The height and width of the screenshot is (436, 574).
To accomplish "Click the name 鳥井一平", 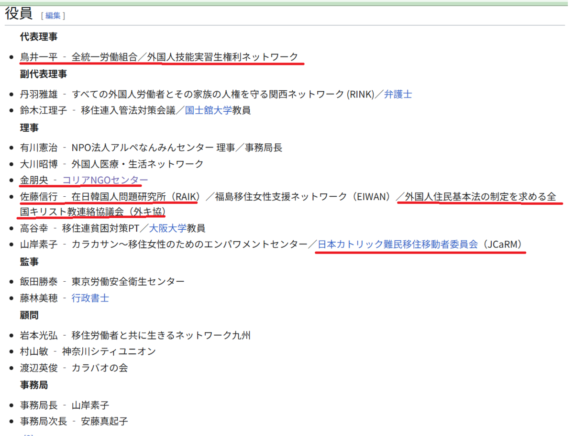I will tap(39, 57).
